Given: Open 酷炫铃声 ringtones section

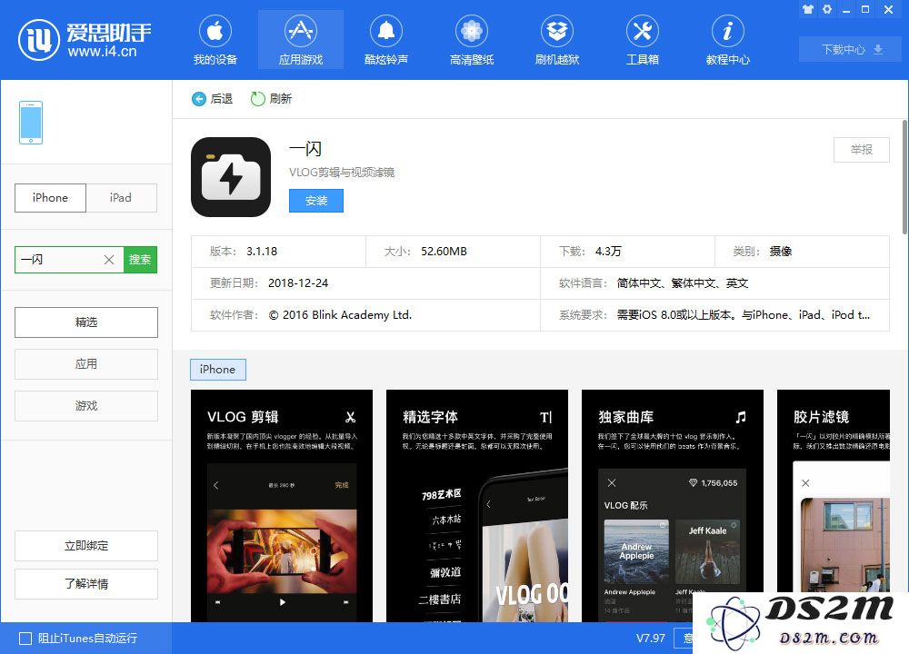Looking at the screenshot, I should point(386,39).
